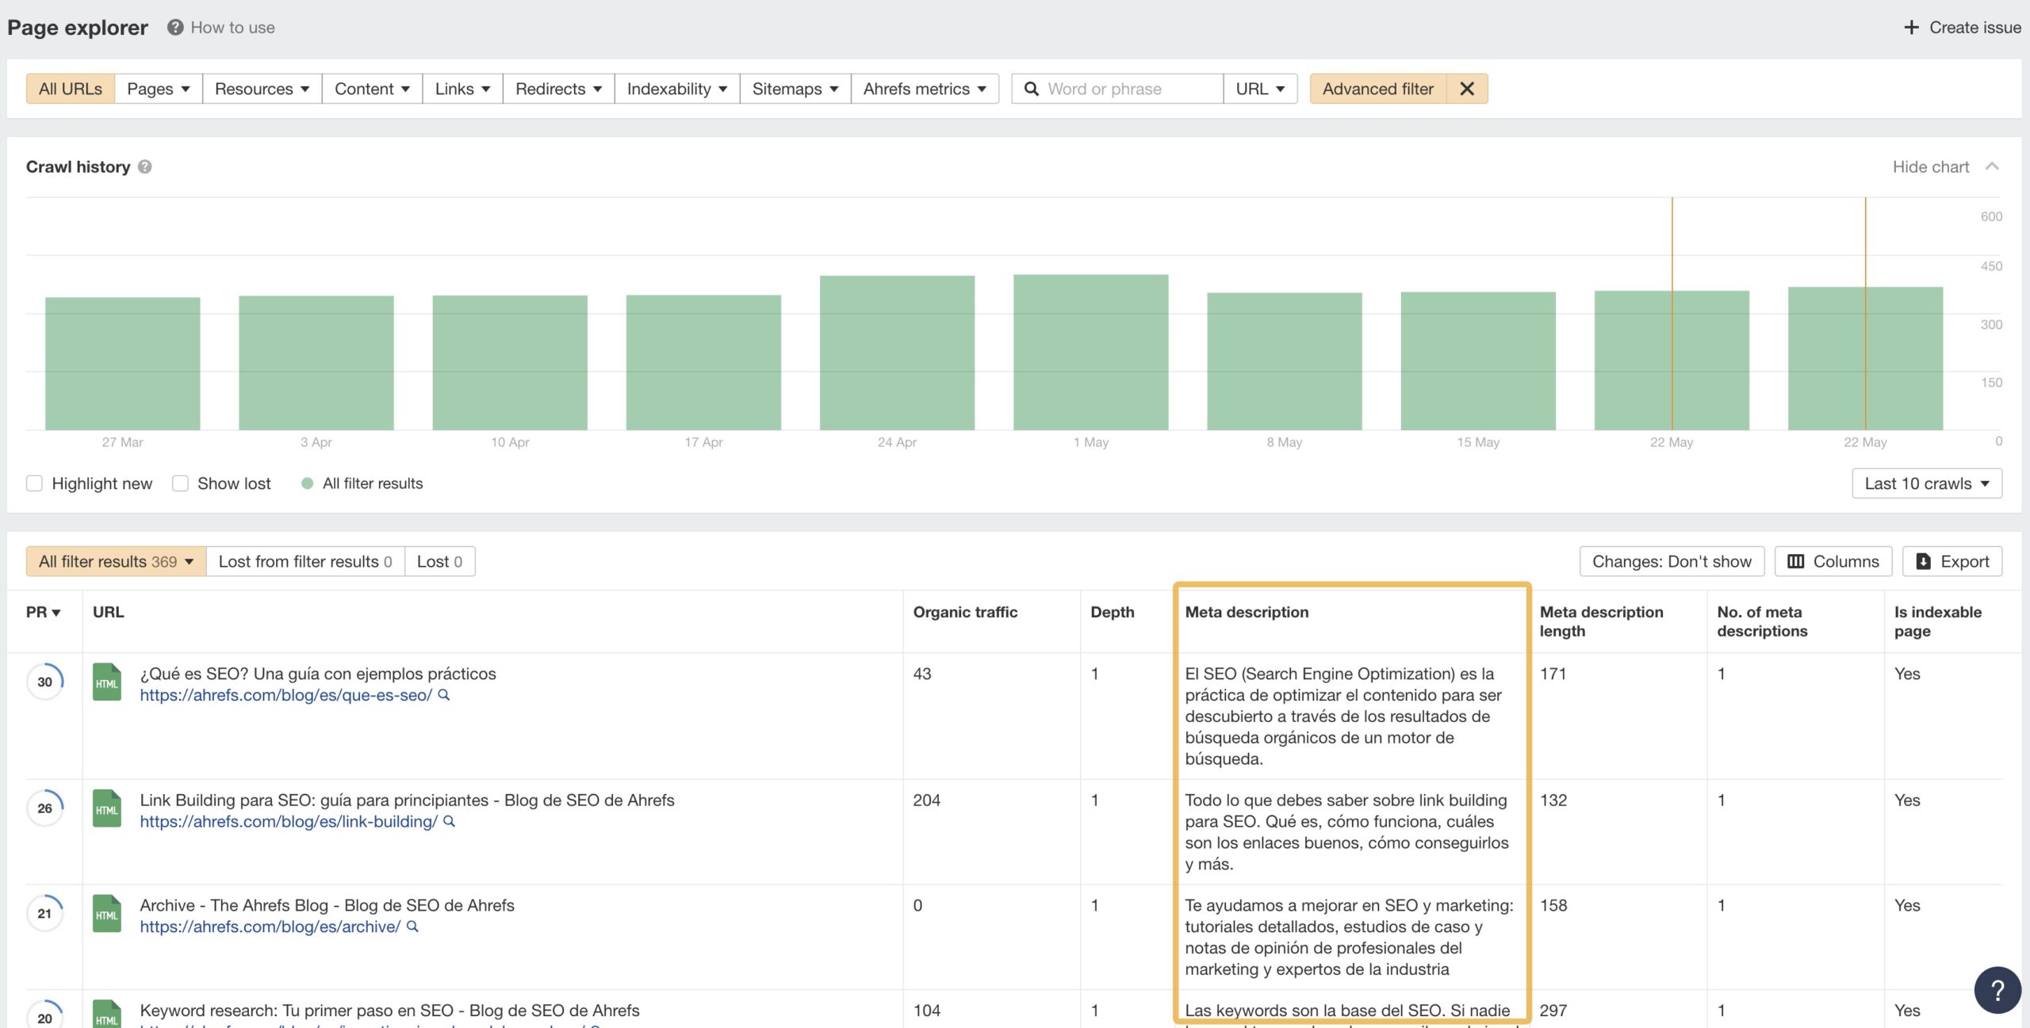Switch to the Indexability filter tab

tap(676, 89)
